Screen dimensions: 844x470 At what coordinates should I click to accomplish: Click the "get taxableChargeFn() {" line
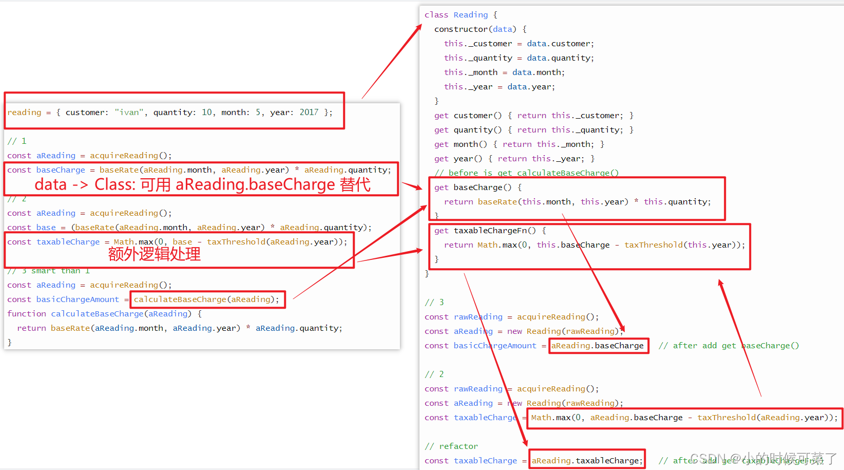pos(490,230)
